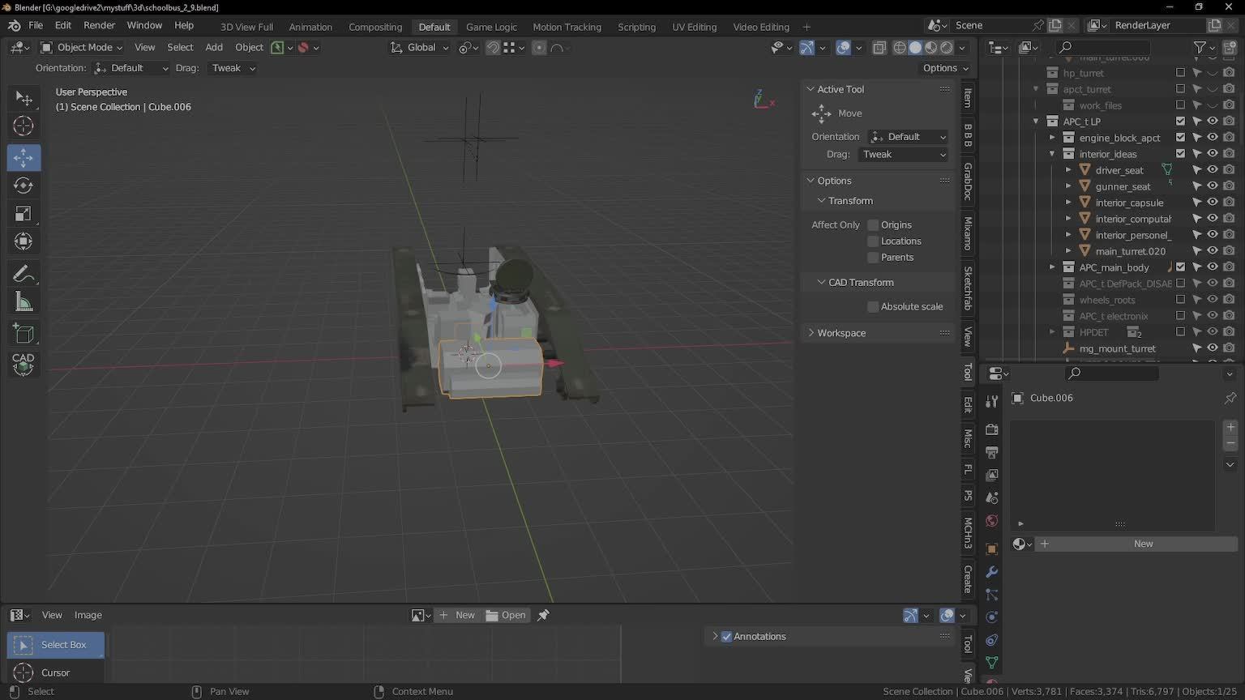Choose the Add Cube tool
1245x700 pixels.
pos(24,333)
